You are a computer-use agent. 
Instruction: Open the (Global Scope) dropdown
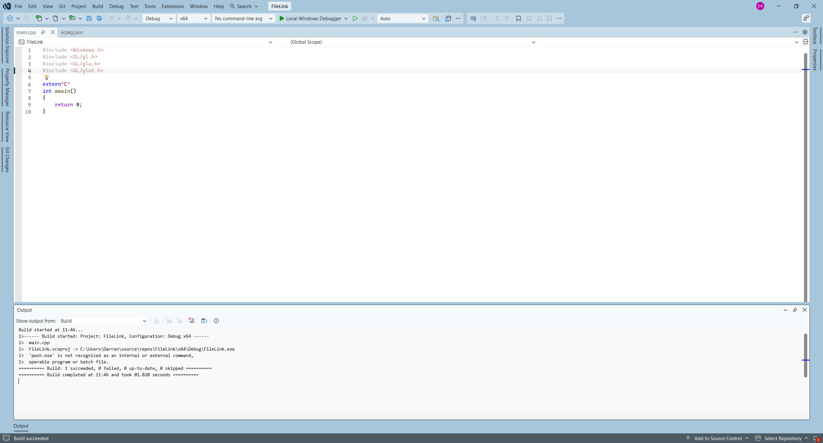point(408,42)
